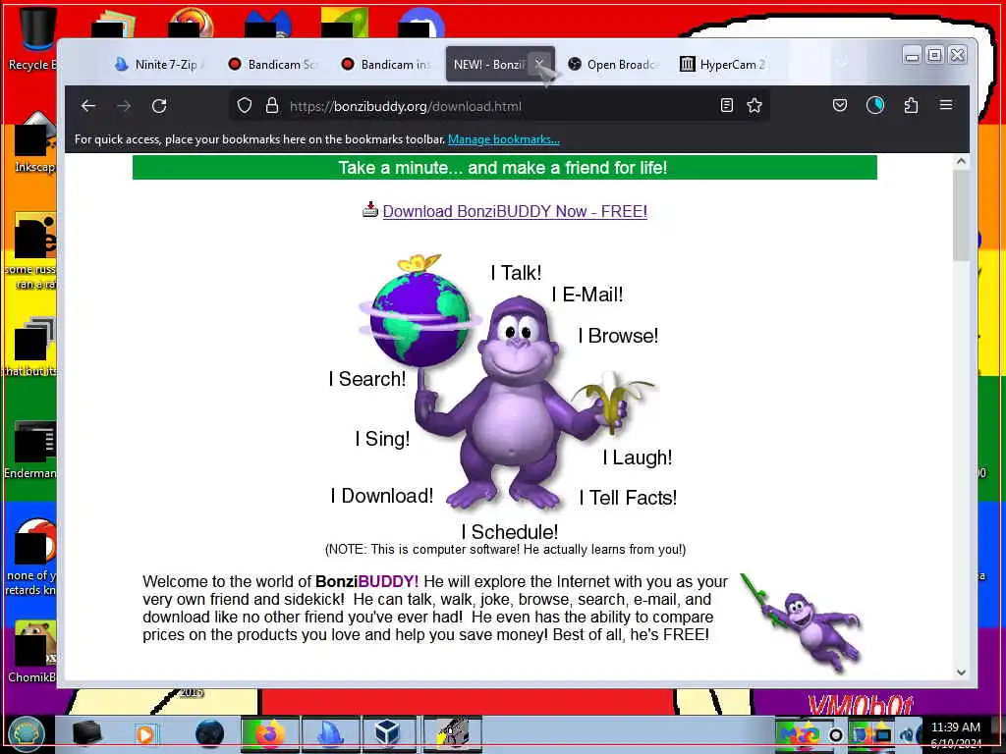Click the vertical scrollbar thumb
The height and width of the screenshot is (754, 1006).
coord(961,216)
